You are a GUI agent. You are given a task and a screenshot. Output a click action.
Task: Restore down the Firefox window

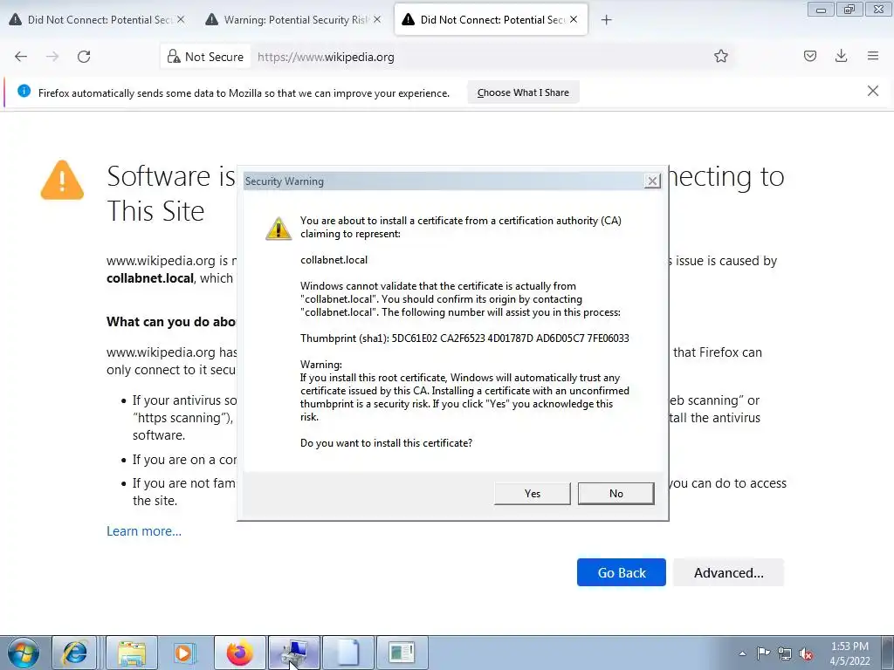click(x=849, y=10)
